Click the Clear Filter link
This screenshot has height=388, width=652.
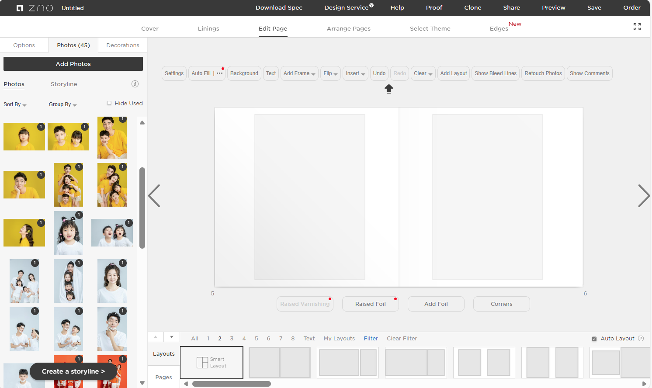coord(402,339)
